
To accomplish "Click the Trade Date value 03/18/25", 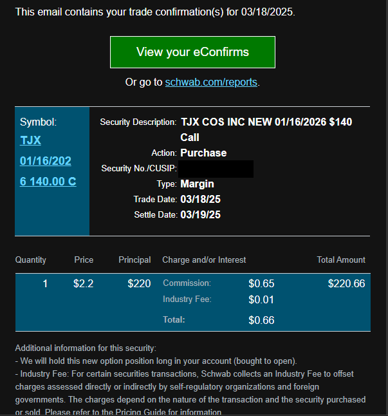I will coord(201,200).
